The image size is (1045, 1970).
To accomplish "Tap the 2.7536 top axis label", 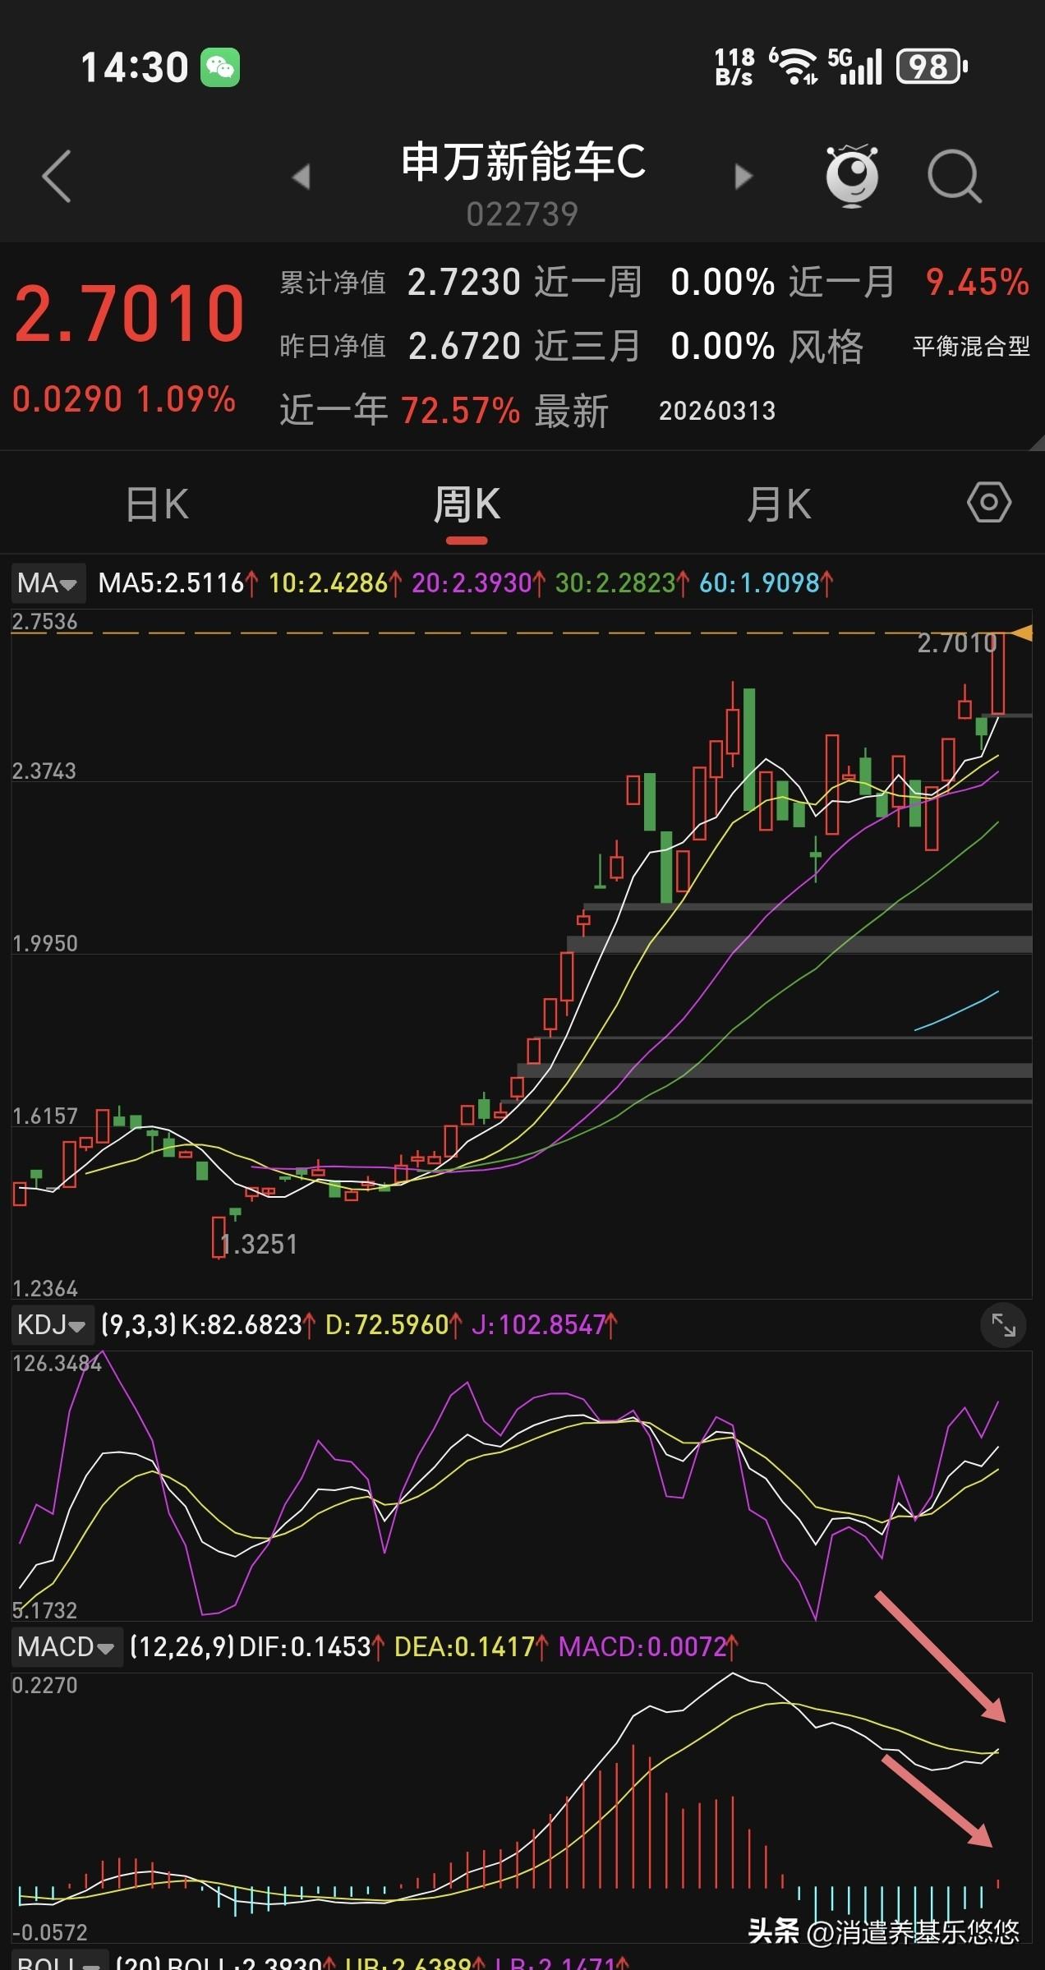I will [45, 622].
